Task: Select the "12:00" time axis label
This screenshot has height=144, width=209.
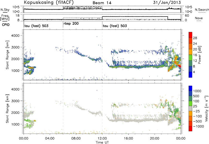Action: coord(102,138)
